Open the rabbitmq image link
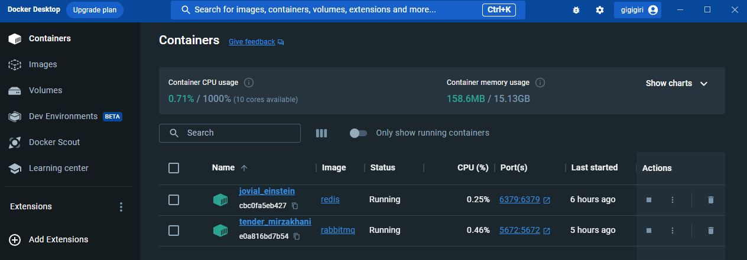The image size is (747, 260). tap(338, 230)
